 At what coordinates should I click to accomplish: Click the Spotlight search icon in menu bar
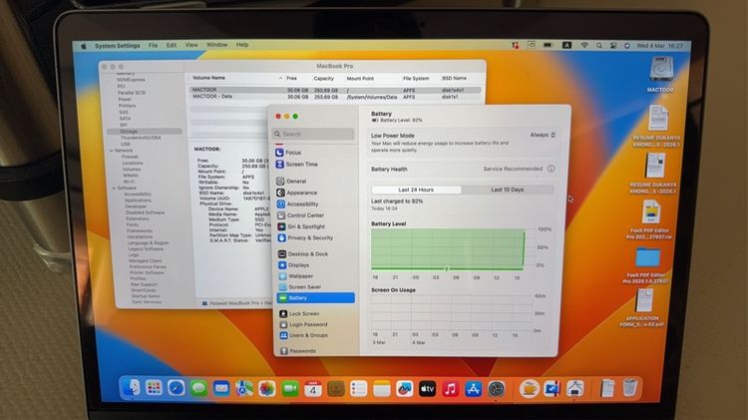(599, 45)
